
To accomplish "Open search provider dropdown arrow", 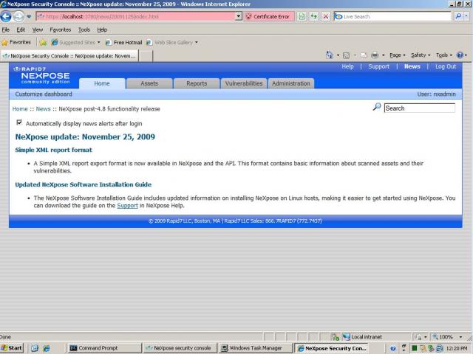I will tap(466, 16).
